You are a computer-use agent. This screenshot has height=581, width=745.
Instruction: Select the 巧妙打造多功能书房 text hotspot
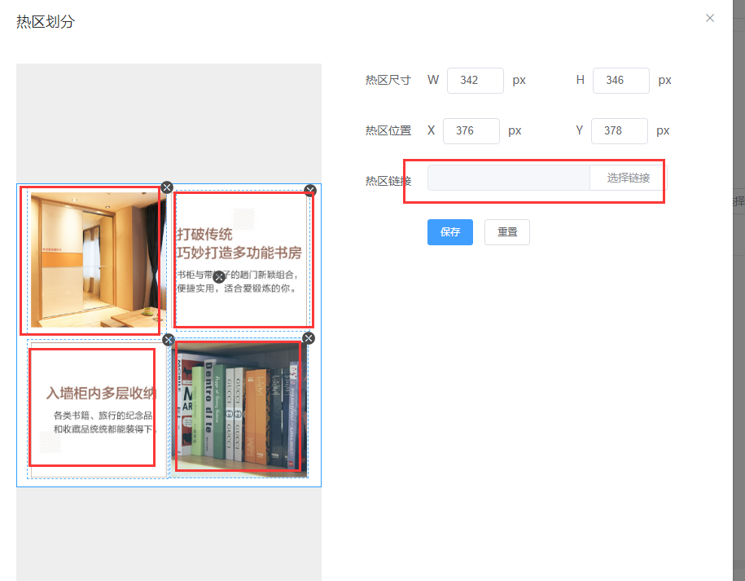[x=243, y=259]
